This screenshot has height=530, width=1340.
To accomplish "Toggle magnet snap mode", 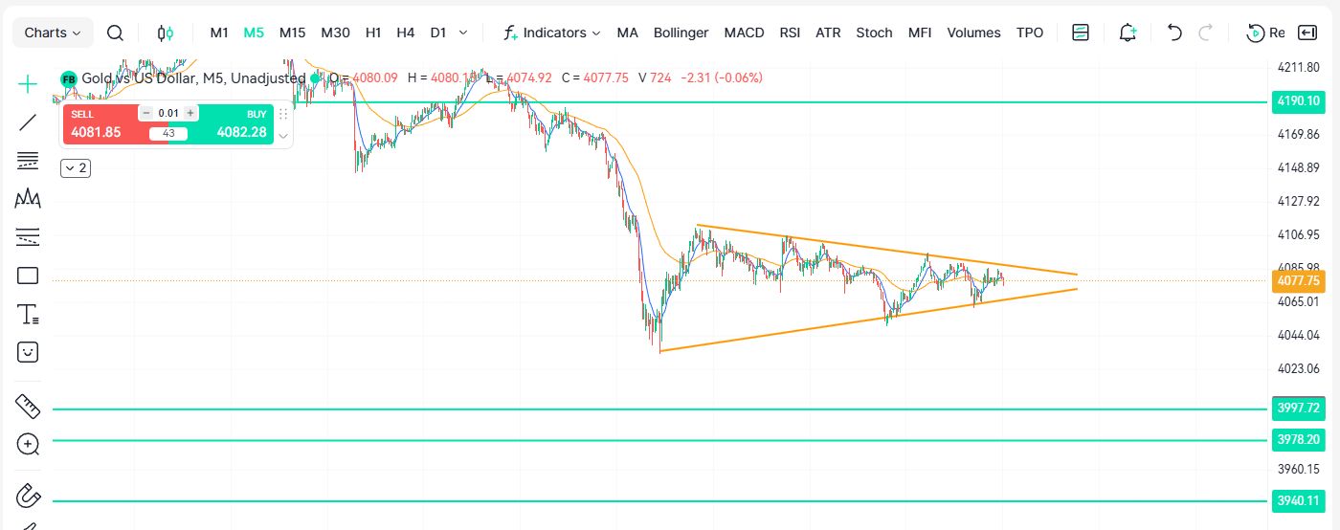I will pyautogui.click(x=28, y=497).
